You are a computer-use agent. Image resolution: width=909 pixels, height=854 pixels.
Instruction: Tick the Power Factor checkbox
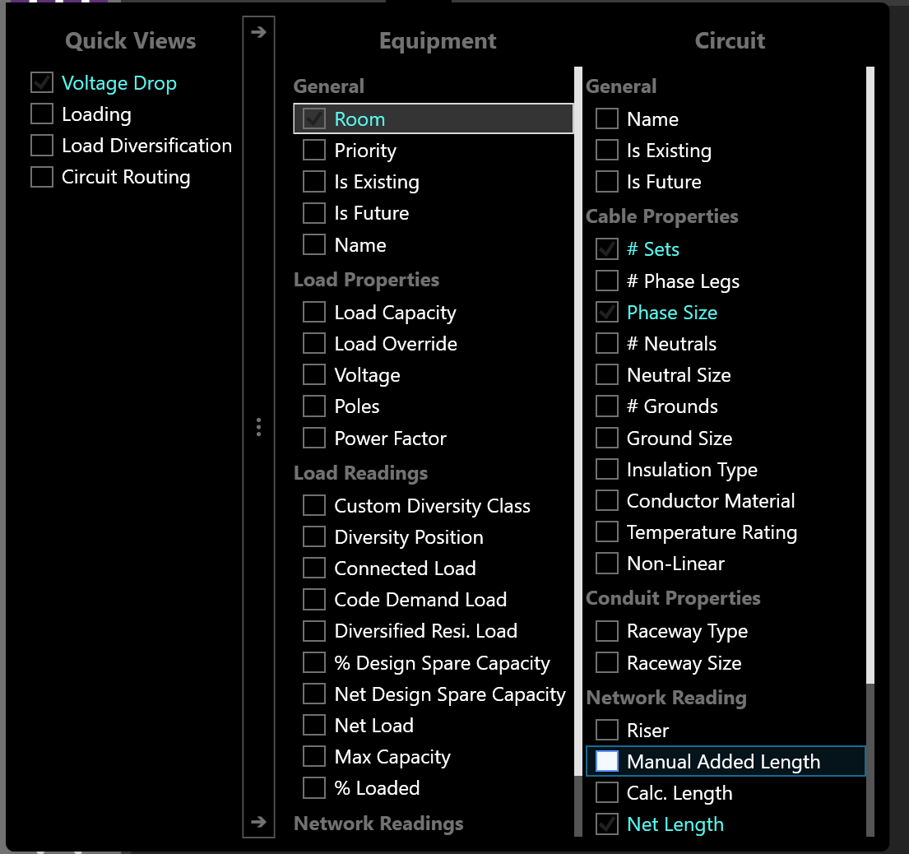pyautogui.click(x=314, y=439)
